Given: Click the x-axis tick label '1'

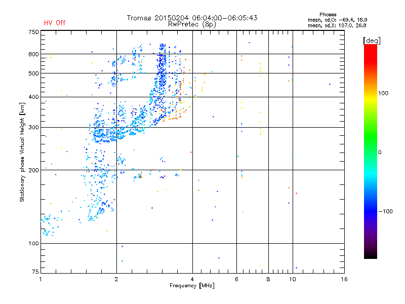Looking at the screenshot, I should (x=40, y=279).
